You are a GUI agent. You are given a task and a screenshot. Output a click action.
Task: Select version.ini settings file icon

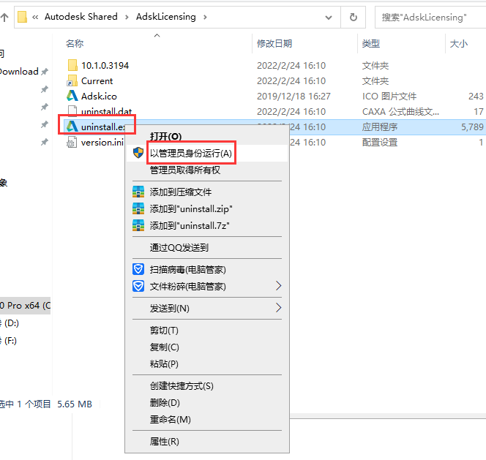tap(72, 142)
